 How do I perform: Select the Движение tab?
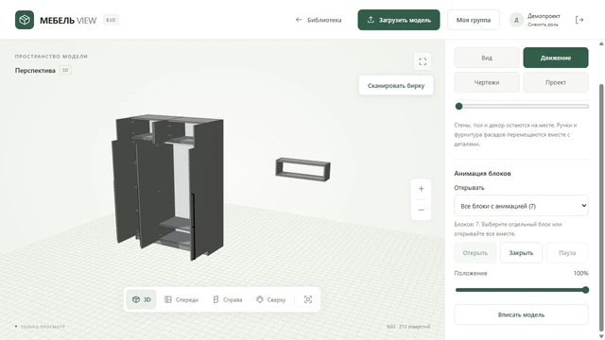coord(556,58)
